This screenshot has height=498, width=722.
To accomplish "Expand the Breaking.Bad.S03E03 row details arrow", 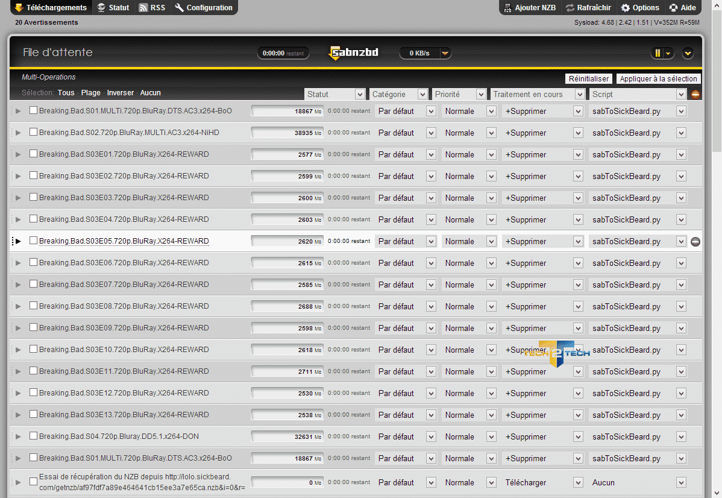I will (x=18, y=198).
